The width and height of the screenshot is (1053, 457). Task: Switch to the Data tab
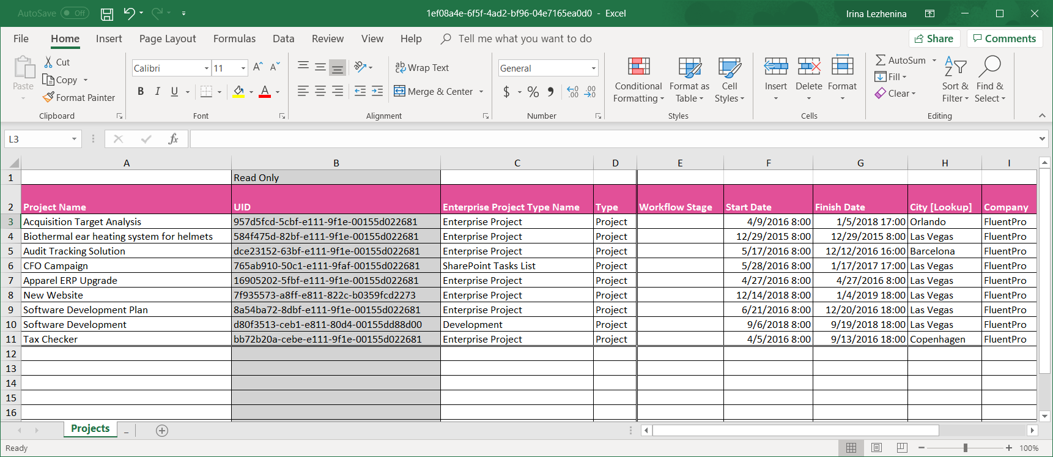pyautogui.click(x=283, y=39)
